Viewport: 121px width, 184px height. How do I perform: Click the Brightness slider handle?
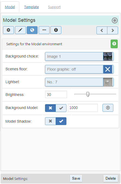click(88, 94)
